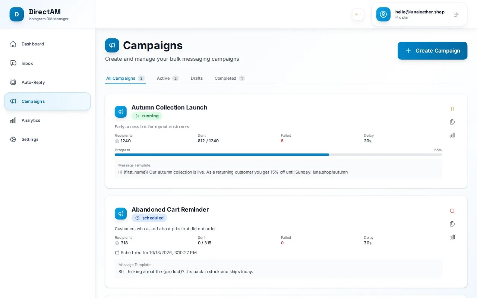Click recipients icon next to 1240
Image resolution: width=477 pixels, height=298 pixels.
tap(117, 141)
